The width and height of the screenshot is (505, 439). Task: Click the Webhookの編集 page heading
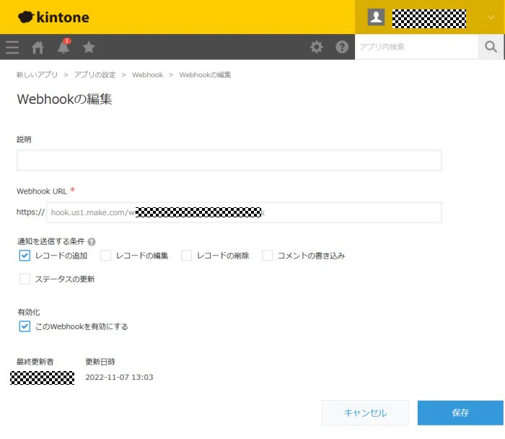[64, 99]
